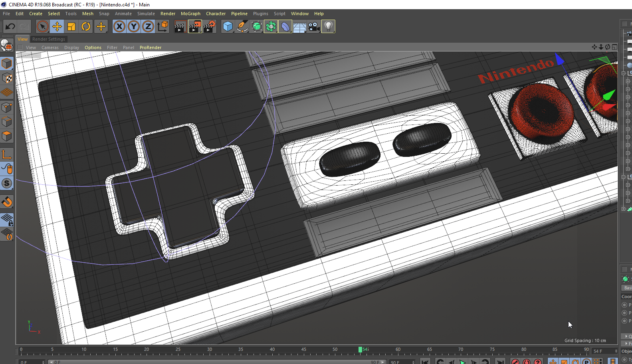Add a Camera object icon
This screenshot has width=632, height=364.
coord(314,27)
